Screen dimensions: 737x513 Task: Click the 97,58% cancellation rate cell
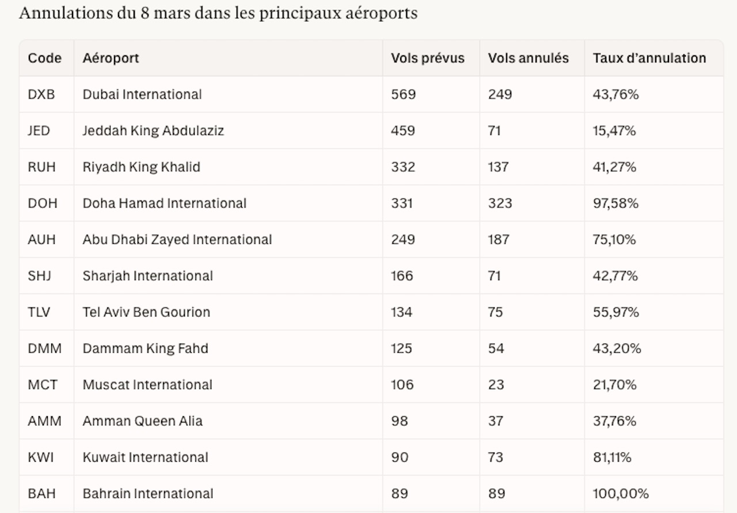(x=616, y=203)
